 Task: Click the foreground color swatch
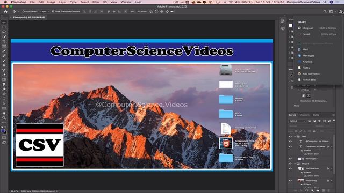[x=3, y=131]
